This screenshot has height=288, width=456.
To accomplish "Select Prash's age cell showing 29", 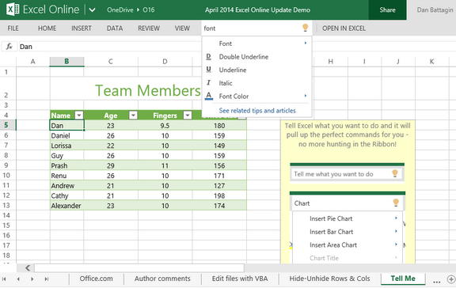I will [x=111, y=165].
